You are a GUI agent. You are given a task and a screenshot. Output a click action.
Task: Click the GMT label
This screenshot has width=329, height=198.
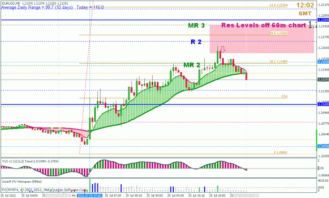pyautogui.click(x=305, y=14)
